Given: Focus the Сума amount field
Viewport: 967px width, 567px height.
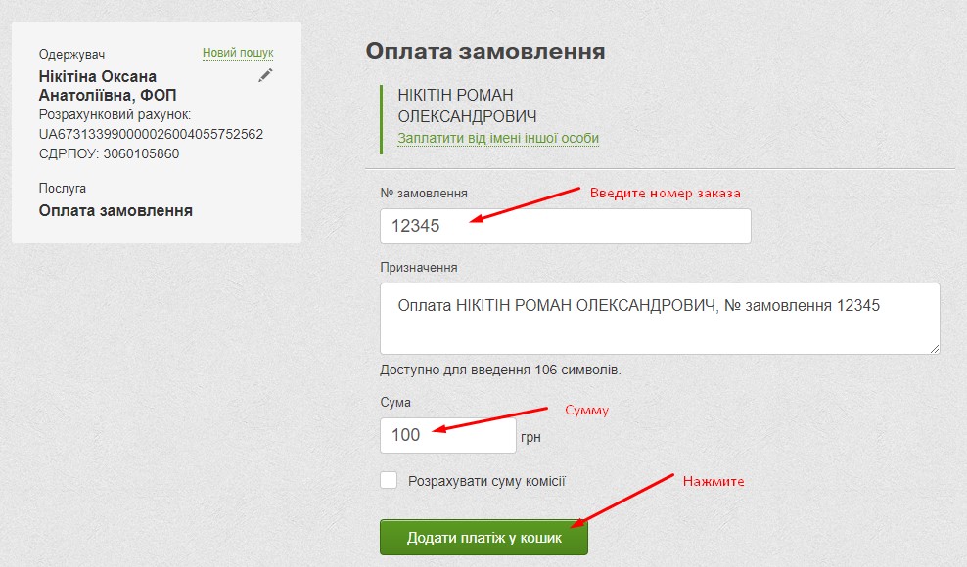Looking at the screenshot, I should pyautogui.click(x=447, y=435).
